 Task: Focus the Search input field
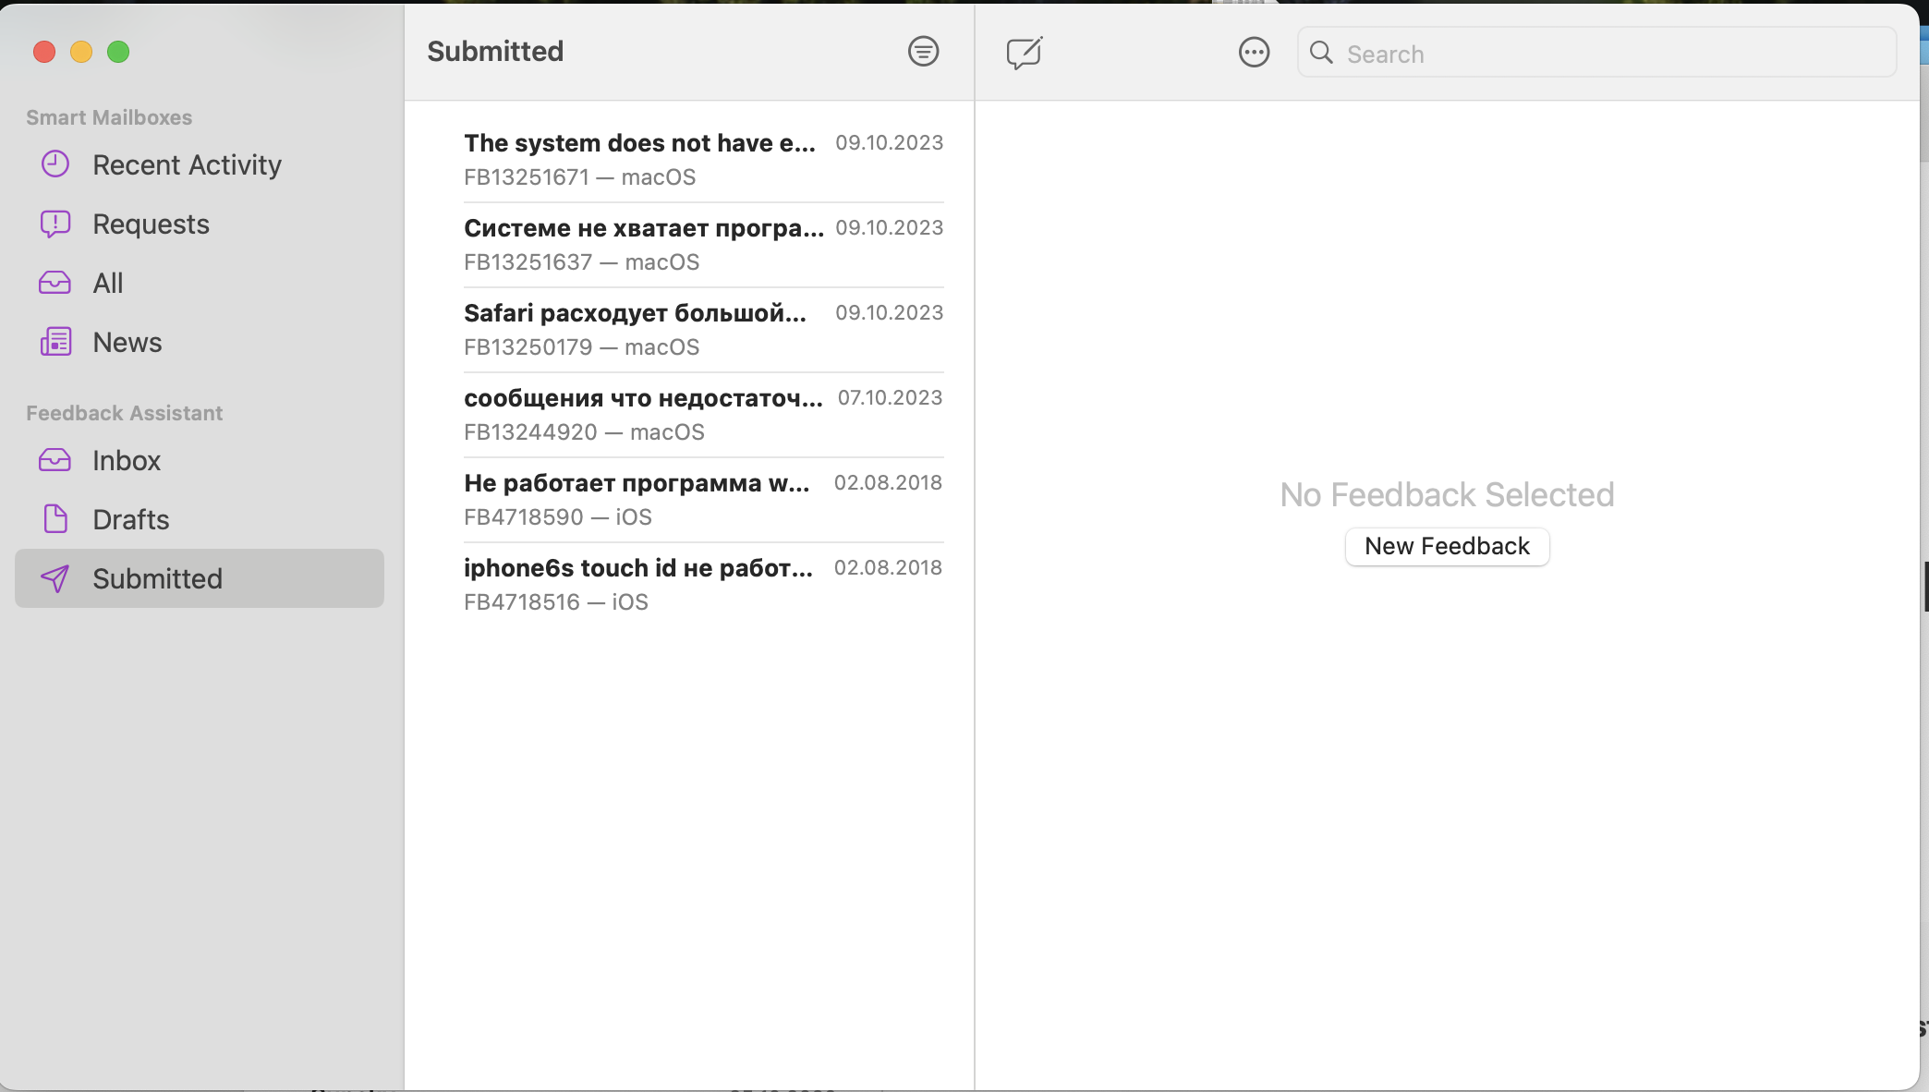1607,54
